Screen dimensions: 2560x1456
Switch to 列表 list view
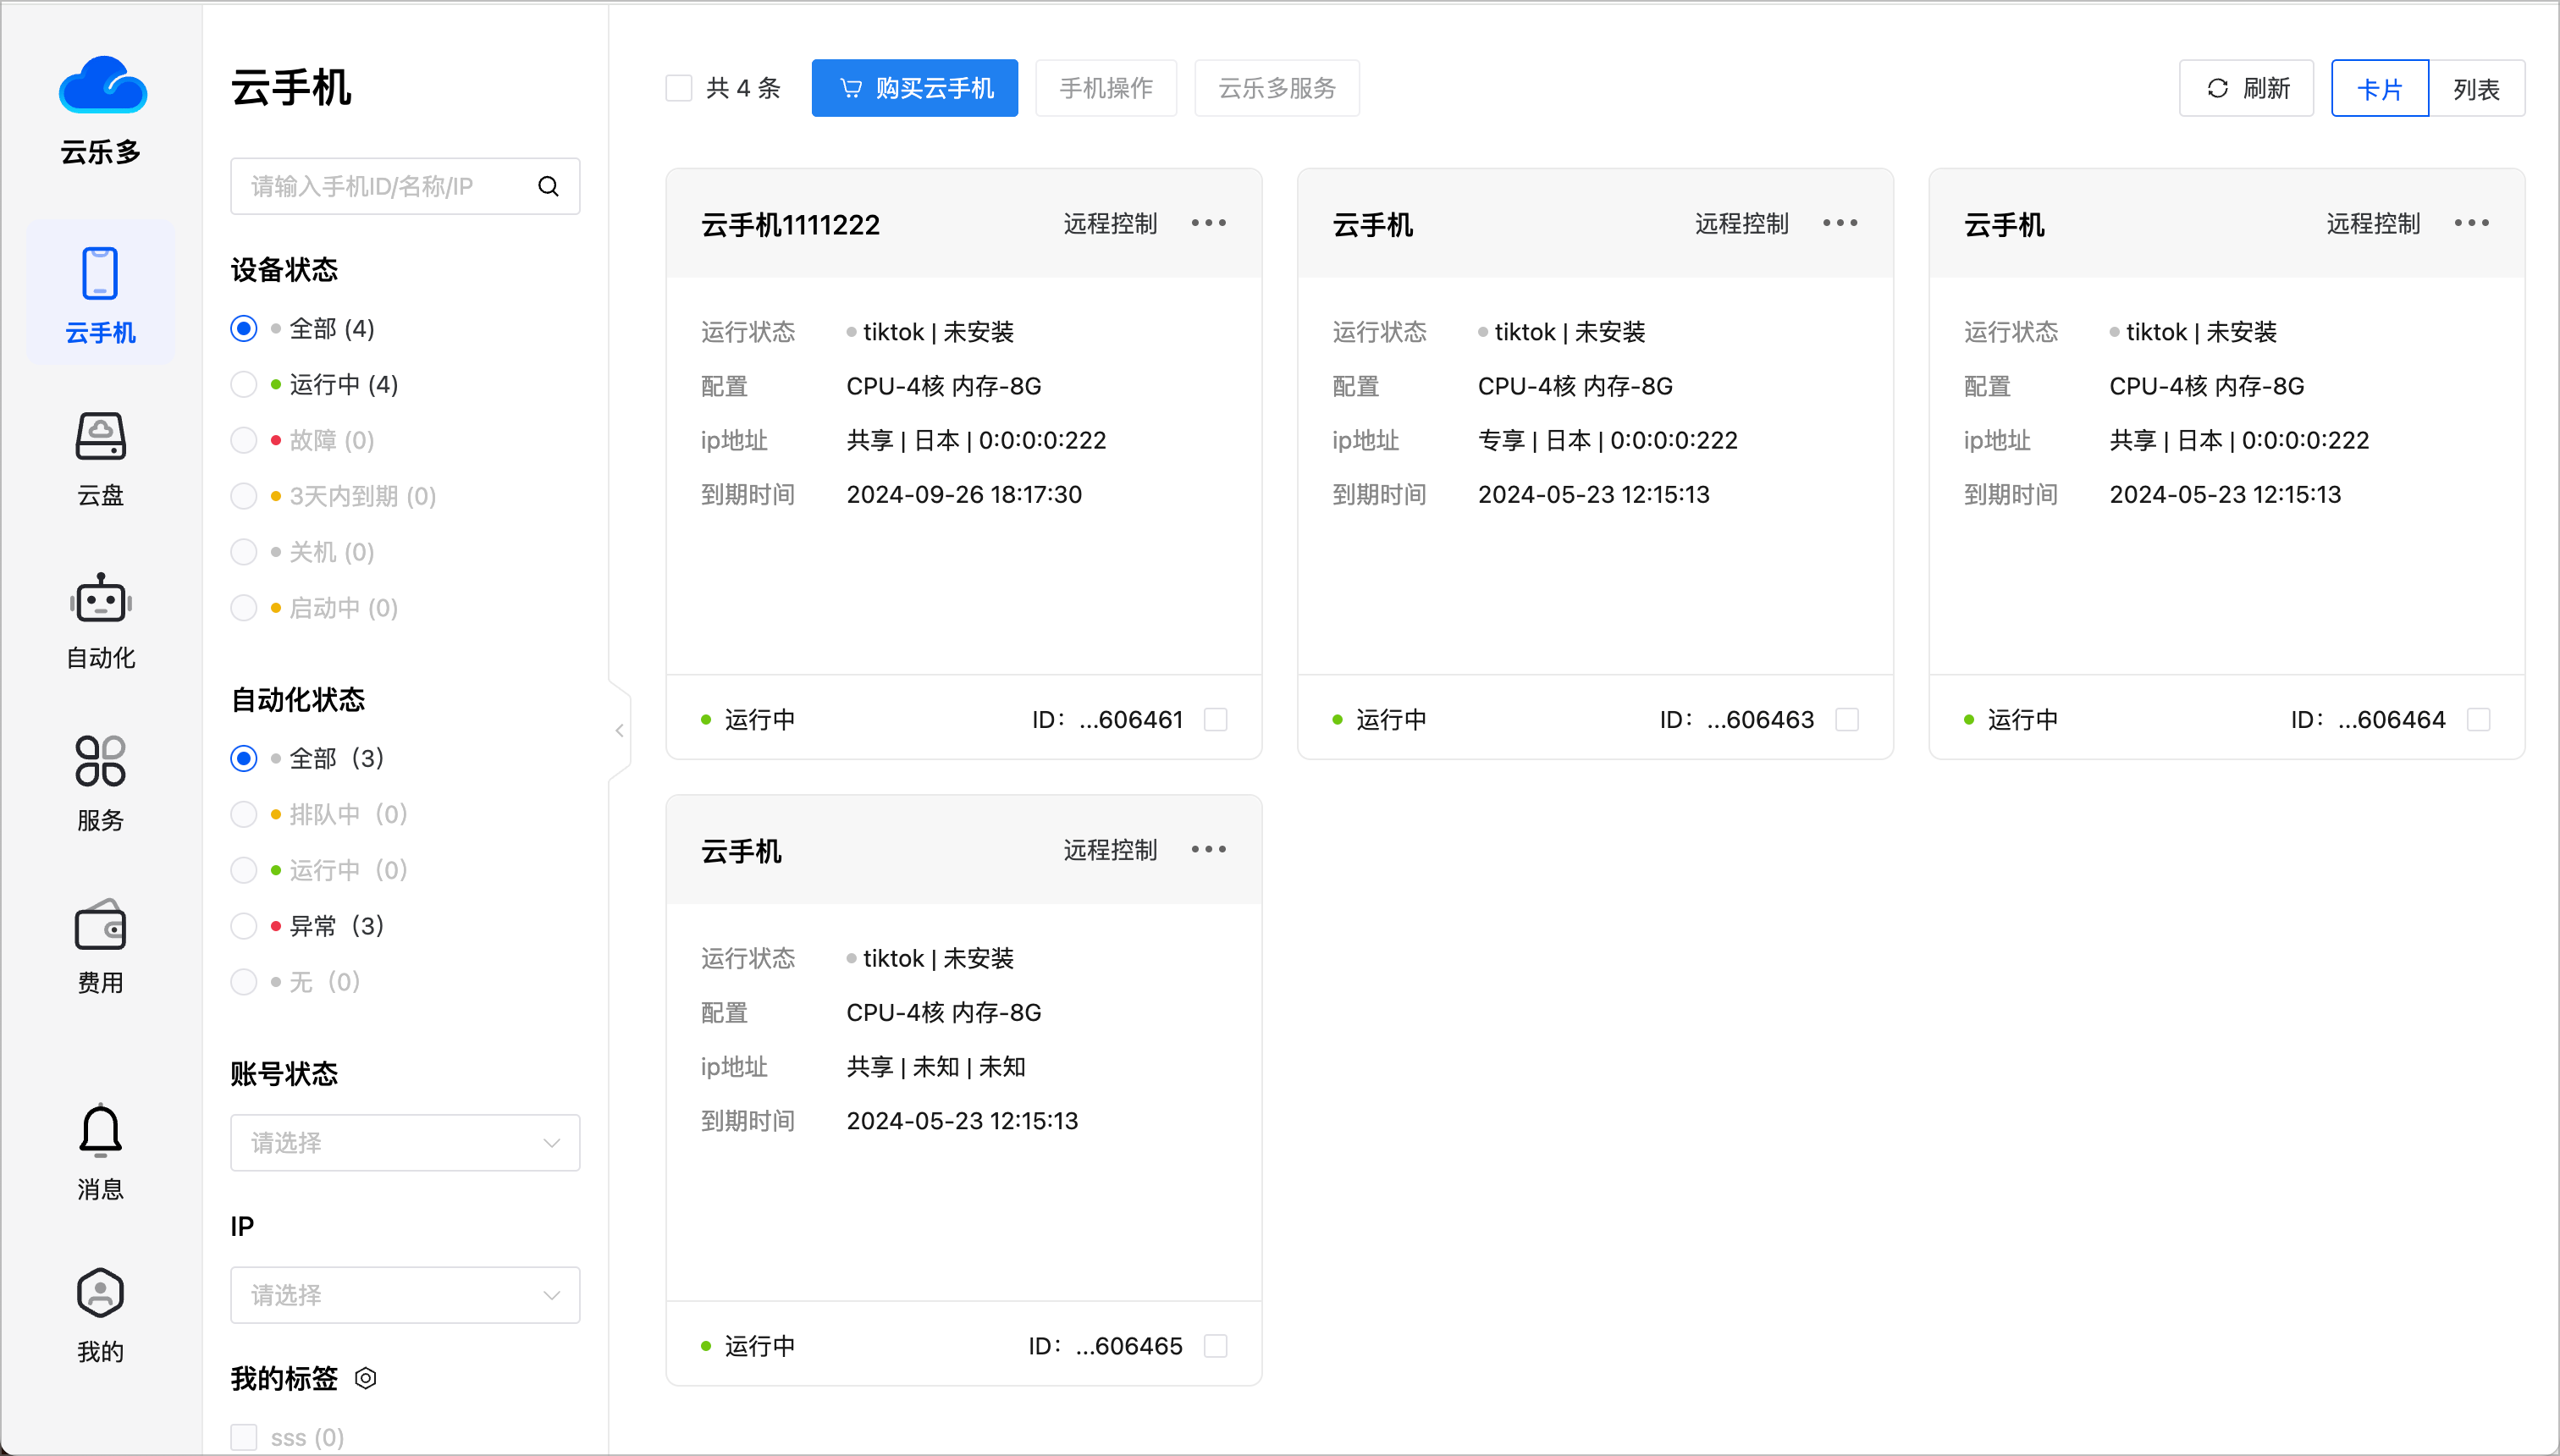tap(2477, 88)
